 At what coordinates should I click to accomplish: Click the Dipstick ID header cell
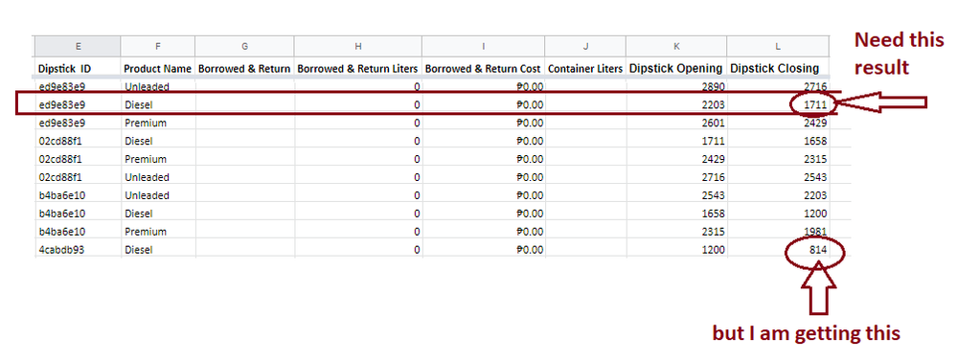78,68
